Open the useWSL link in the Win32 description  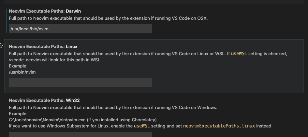(x=142, y=126)
